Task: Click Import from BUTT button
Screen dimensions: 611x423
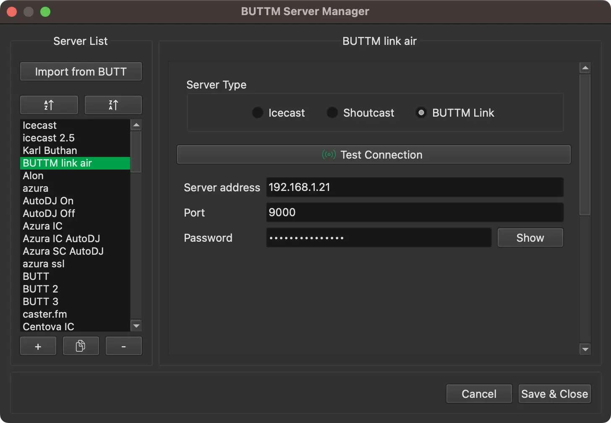Action: click(81, 71)
